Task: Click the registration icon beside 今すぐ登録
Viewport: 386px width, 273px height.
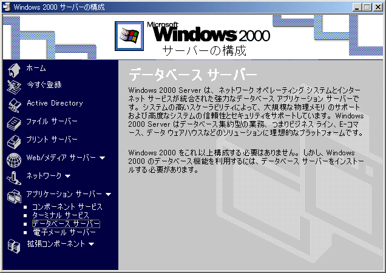Action: [14, 87]
